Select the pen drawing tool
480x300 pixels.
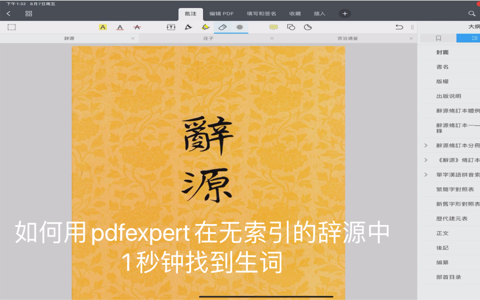pos(188,27)
